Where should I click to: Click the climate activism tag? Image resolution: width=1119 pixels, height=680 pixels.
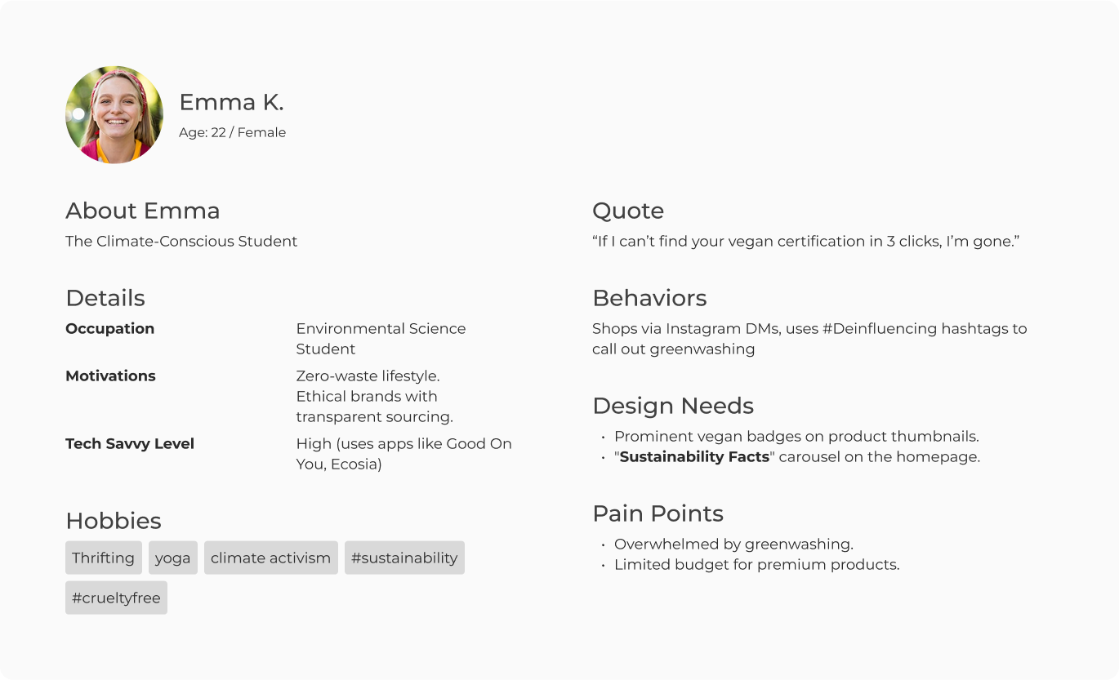(270, 558)
